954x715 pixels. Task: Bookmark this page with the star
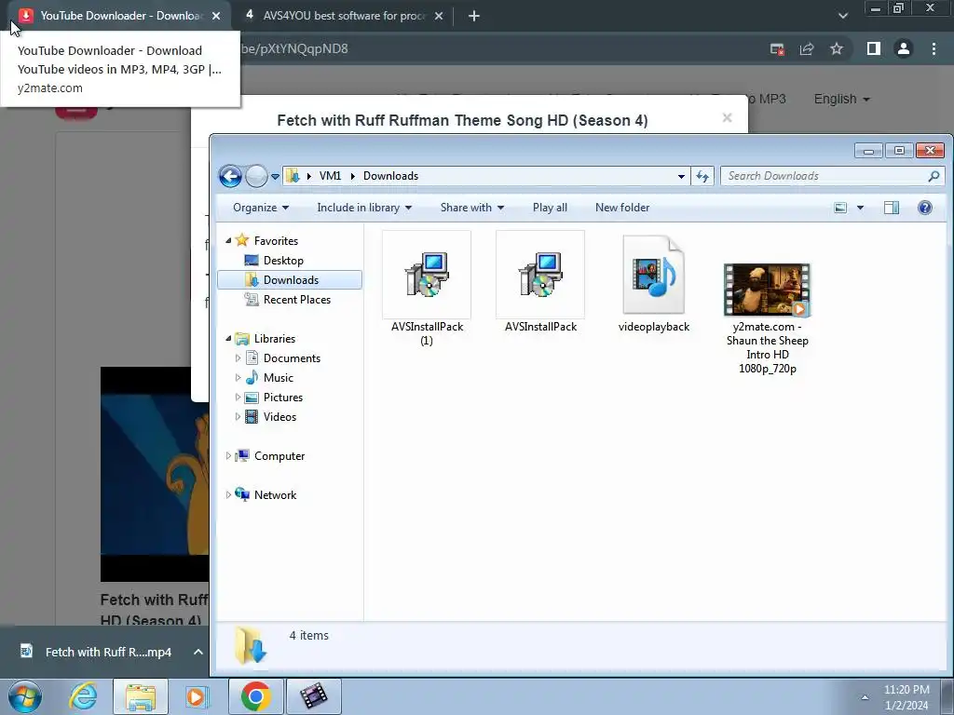[x=837, y=49]
